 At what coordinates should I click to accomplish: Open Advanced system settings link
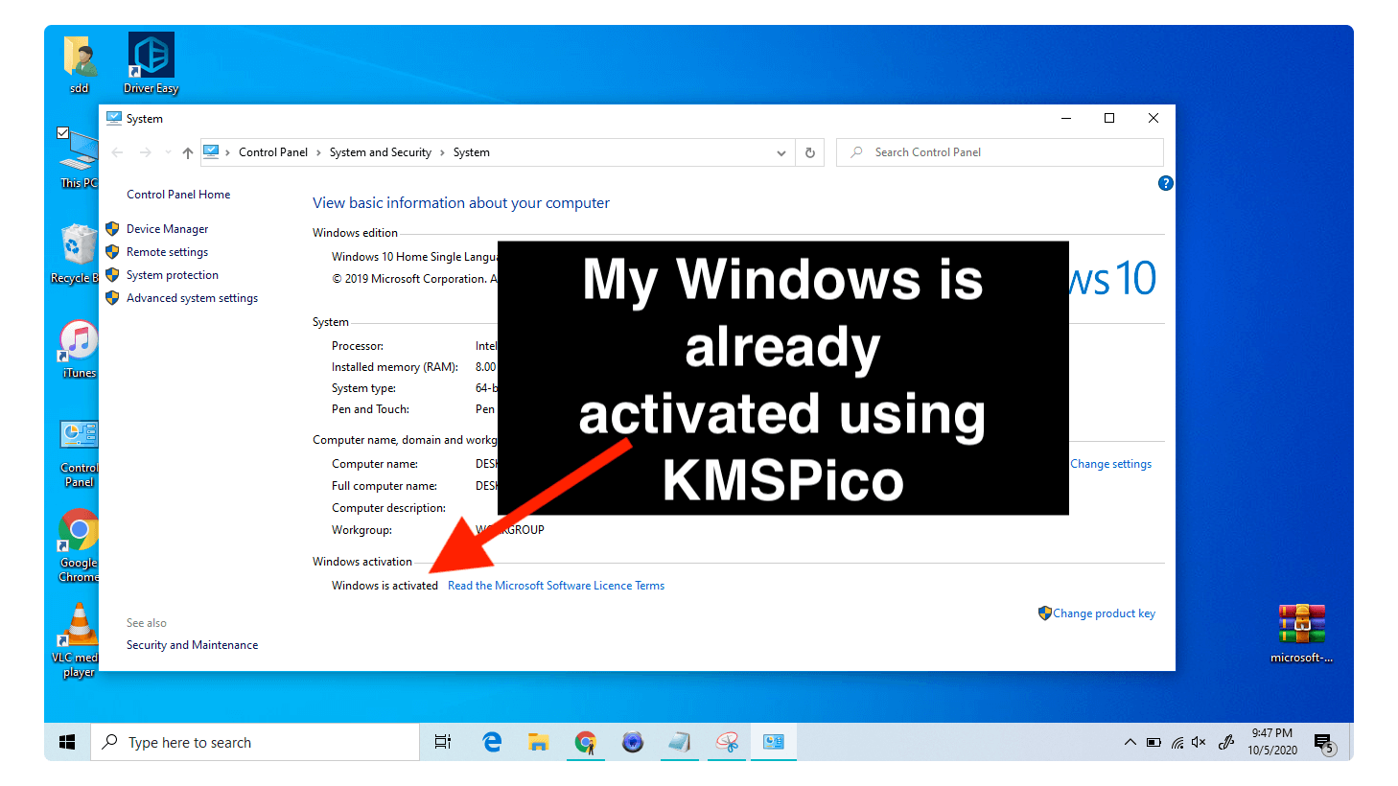192,298
